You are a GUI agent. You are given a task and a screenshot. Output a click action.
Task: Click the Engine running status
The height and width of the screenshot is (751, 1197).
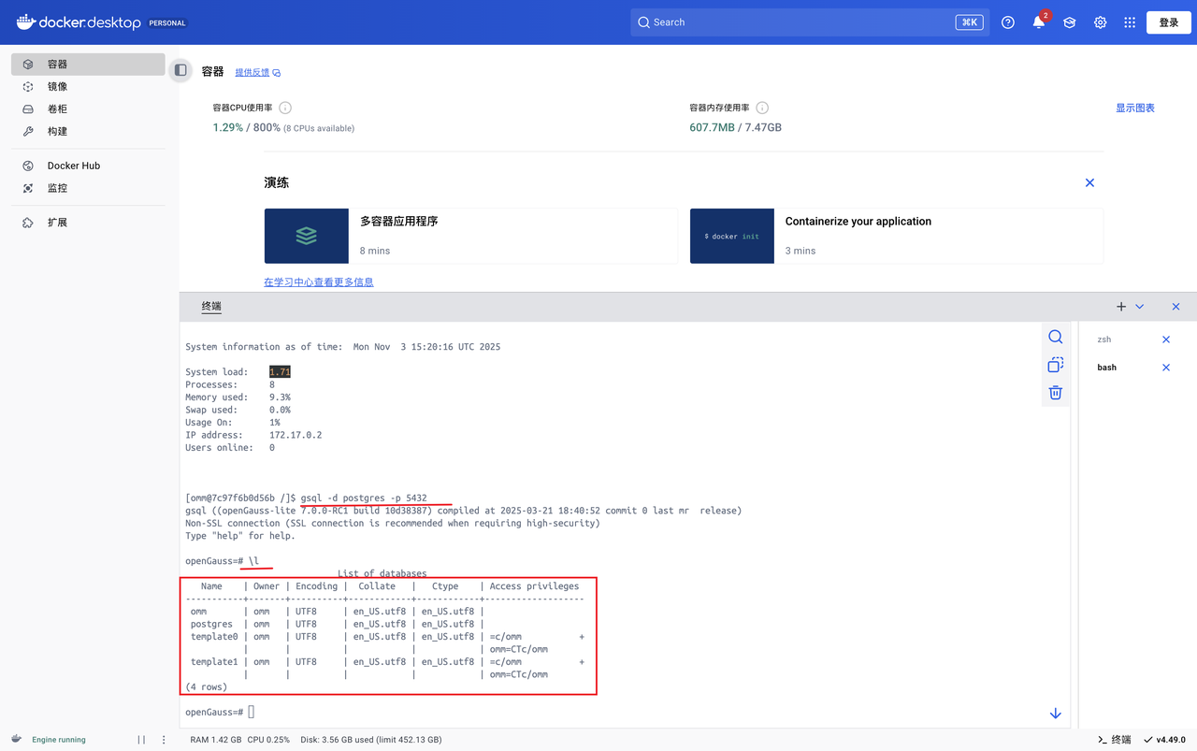click(59, 740)
